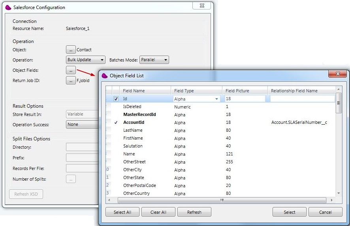Click the Account.SLASerialNumber__c relationship cell
This screenshot has height=226, width=350.
(x=299, y=122)
